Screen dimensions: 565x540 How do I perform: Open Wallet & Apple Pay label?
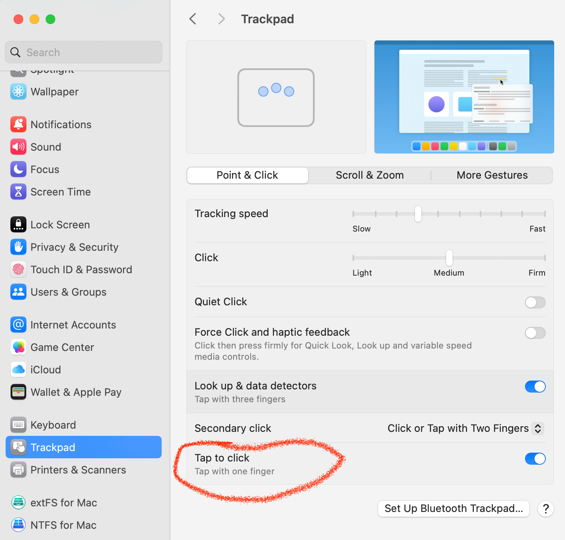tap(76, 392)
